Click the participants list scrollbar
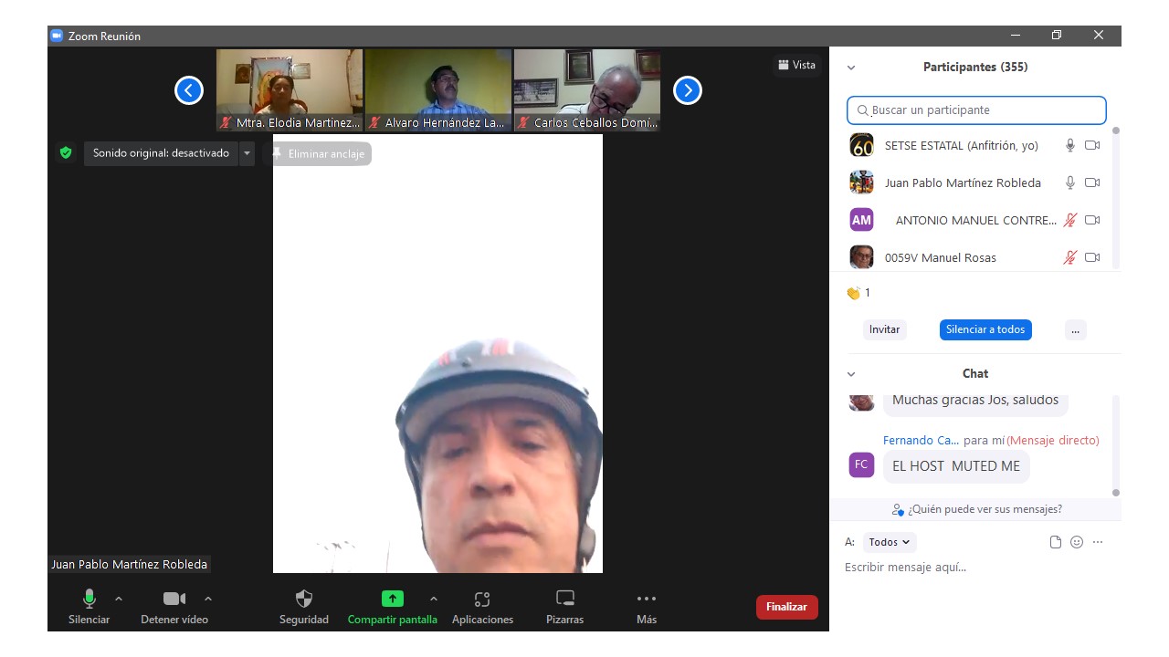This screenshot has width=1169, height=657. (1115, 196)
